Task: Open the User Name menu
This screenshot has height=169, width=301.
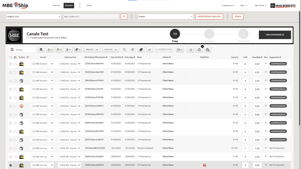Action: pyautogui.click(x=261, y=5)
